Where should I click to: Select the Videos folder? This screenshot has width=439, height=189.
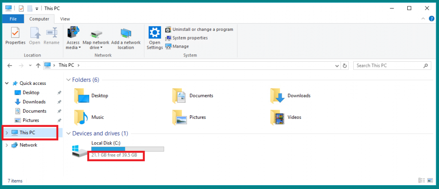tap(286, 117)
